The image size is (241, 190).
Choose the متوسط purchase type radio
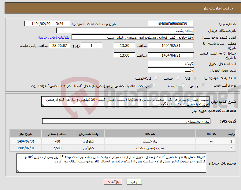tap(183, 85)
